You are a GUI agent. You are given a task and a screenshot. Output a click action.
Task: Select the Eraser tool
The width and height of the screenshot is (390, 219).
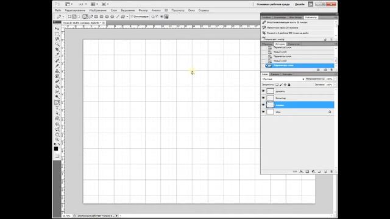click(57, 82)
